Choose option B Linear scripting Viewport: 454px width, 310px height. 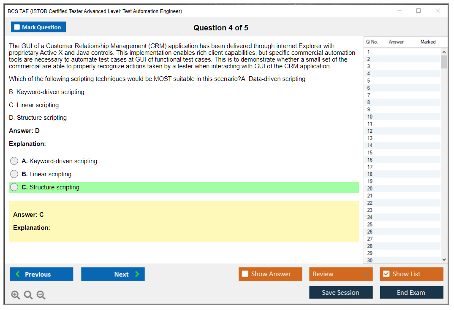coord(14,174)
